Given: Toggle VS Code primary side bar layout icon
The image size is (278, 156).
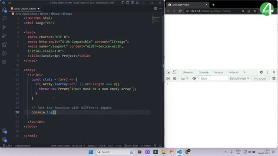Looking at the screenshot, I should pos(123,3).
